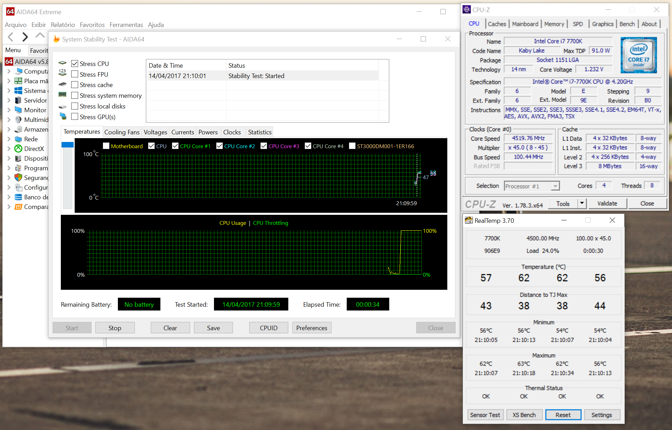Image resolution: width=672 pixels, height=430 pixels.
Task: Click the Computador tree item icon
Action: [x=18, y=71]
